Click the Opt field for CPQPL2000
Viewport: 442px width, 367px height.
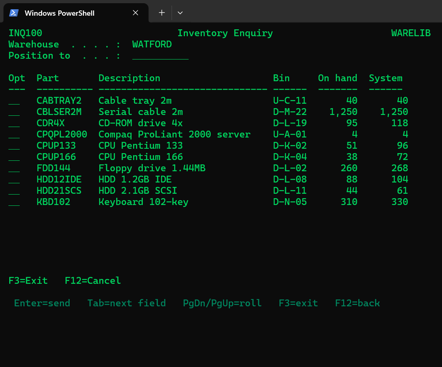[x=14, y=134]
